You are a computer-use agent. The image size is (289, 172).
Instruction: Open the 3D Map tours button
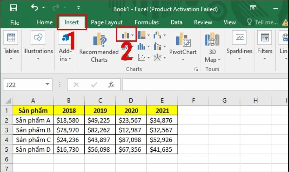(x=212, y=47)
